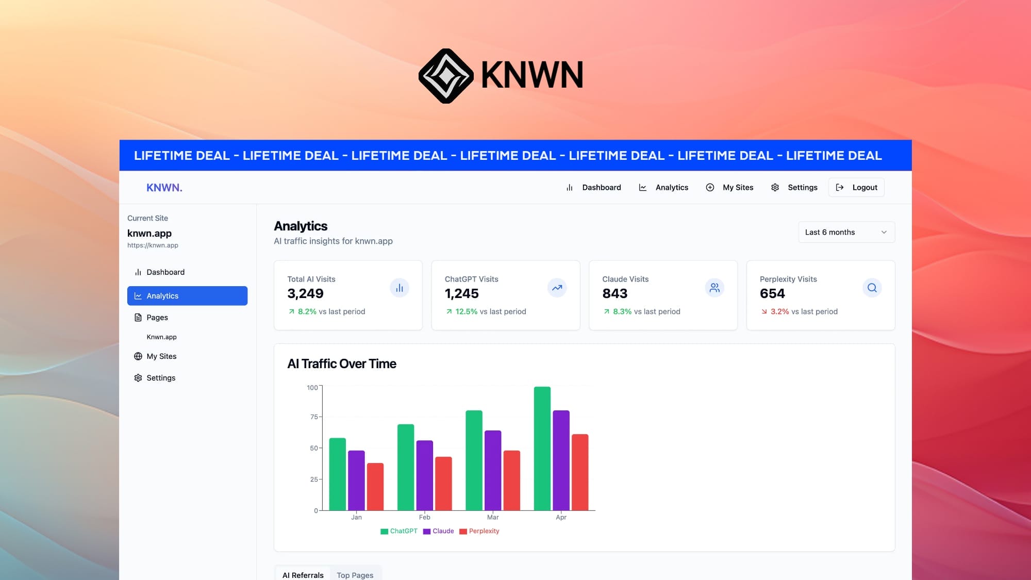Click the trending-up icon on ChatGPT Visits card
Screen dimensions: 1031x580
click(x=557, y=288)
